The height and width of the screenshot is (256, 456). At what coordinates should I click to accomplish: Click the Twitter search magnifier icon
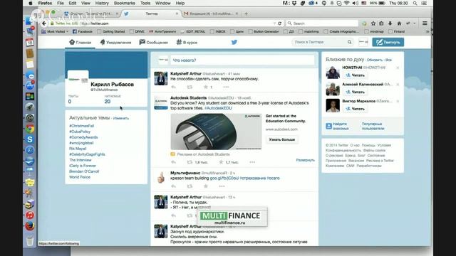pos(349,42)
